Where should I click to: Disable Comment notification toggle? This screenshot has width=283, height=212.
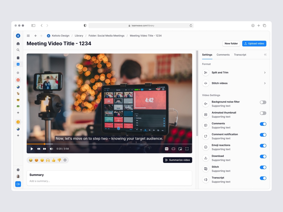[263, 135]
